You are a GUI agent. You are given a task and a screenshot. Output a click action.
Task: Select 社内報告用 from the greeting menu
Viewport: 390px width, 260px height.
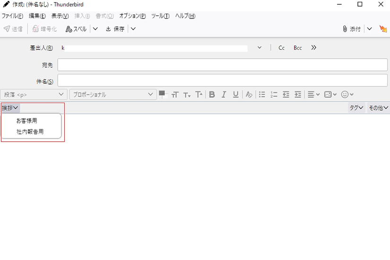coord(30,132)
